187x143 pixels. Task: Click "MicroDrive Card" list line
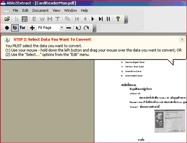pyautogui.click(x=133, y=71)
